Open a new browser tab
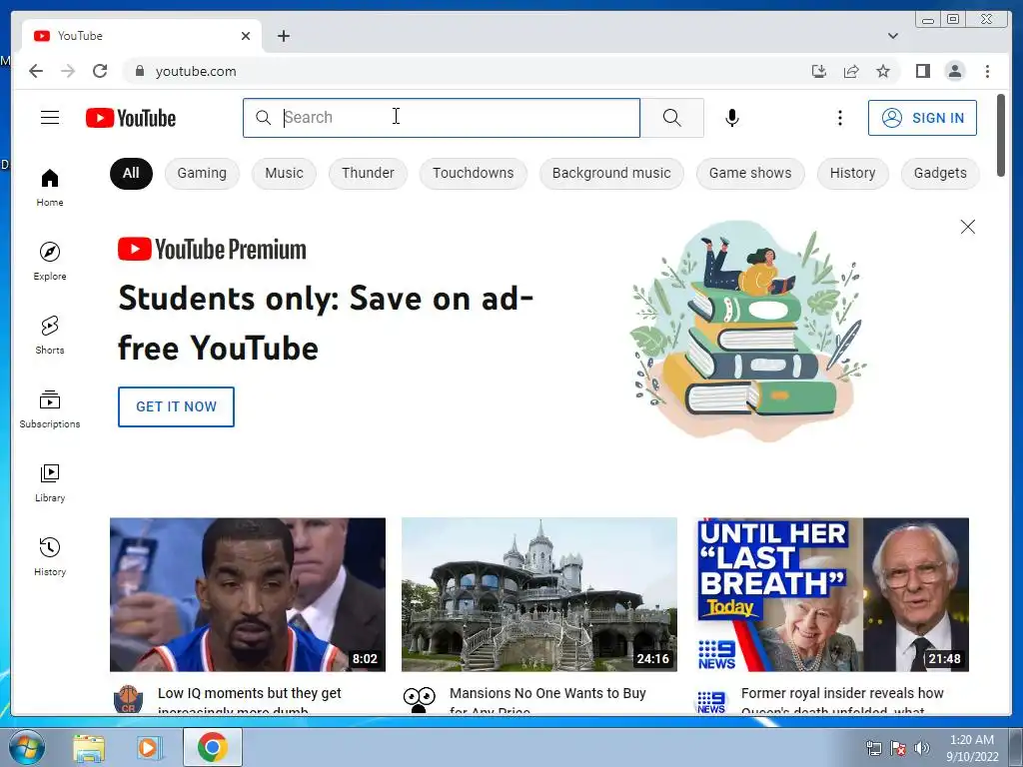 point(283,36)
